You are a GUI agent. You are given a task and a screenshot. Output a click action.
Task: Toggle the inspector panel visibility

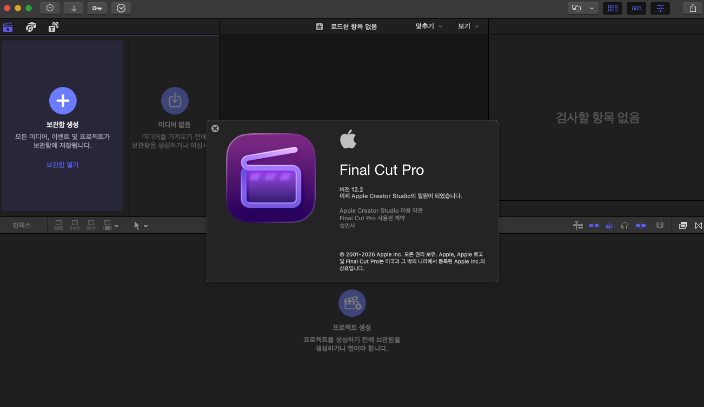point(660,8)
